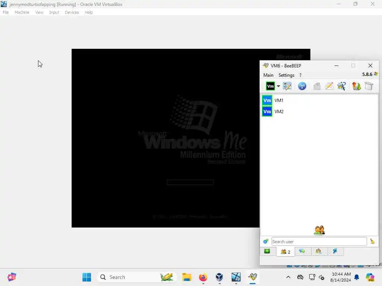Open the status dropdown arrow beside Vm avatar
Viewport: 382px width, 286px height.
pyautogui.click(x=278, y=86)
